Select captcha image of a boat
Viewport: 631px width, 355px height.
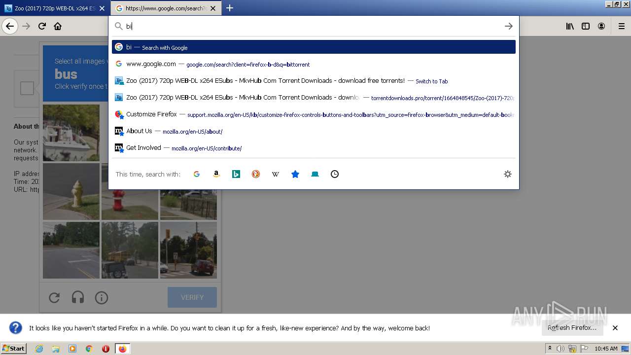(x=71, y=133)
